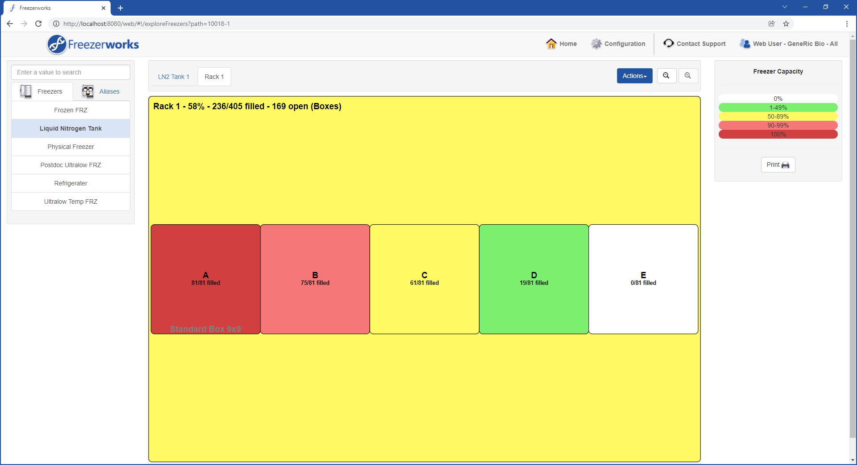Click the Web User account icon
Screen dimensions: 857x465
pyautogui.click(x=745, y=44)
